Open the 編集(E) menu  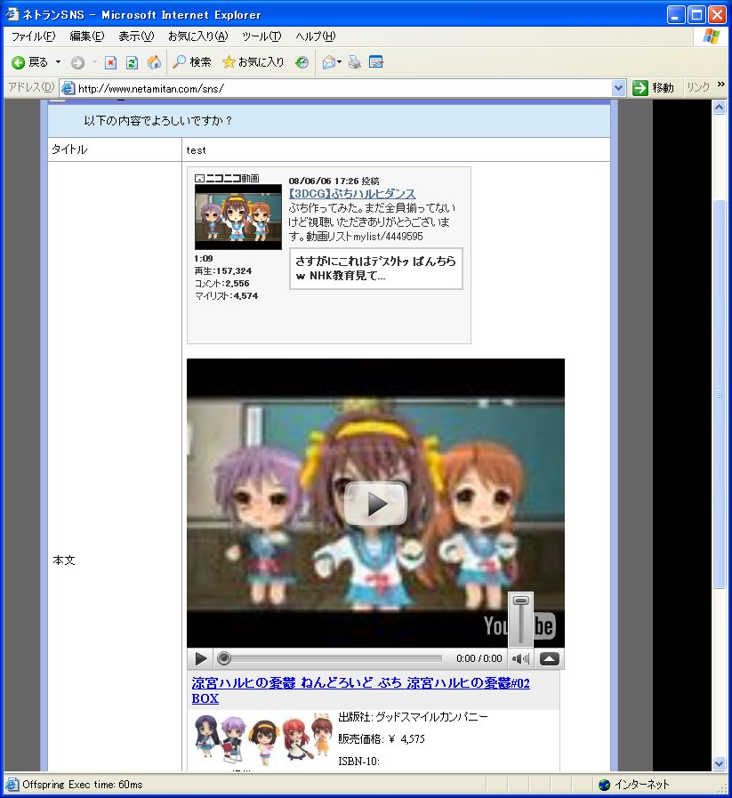tap(87, 36)
